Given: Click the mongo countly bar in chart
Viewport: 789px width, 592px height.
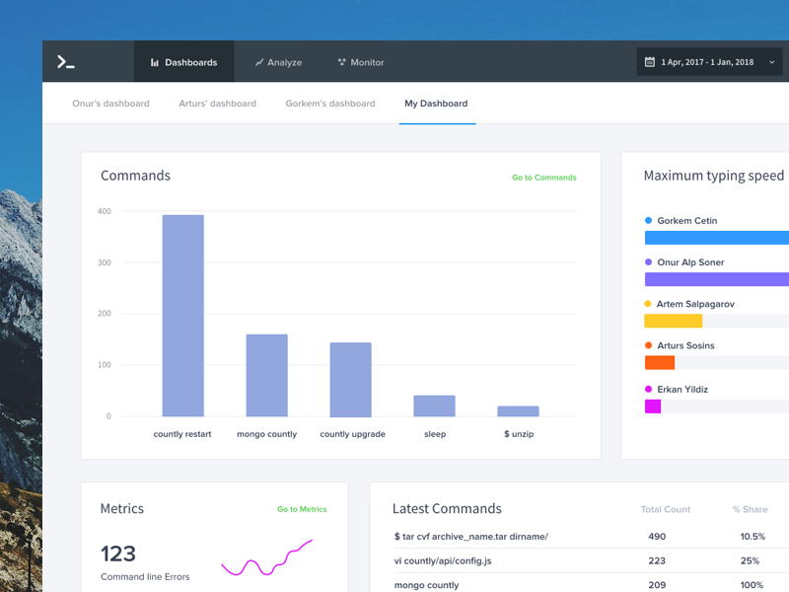Looking at the screenshot, I should (266, 375).
